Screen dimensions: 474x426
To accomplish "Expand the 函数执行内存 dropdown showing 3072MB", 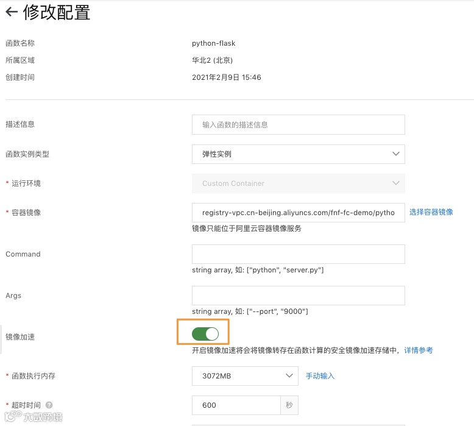I will point(245,376).
